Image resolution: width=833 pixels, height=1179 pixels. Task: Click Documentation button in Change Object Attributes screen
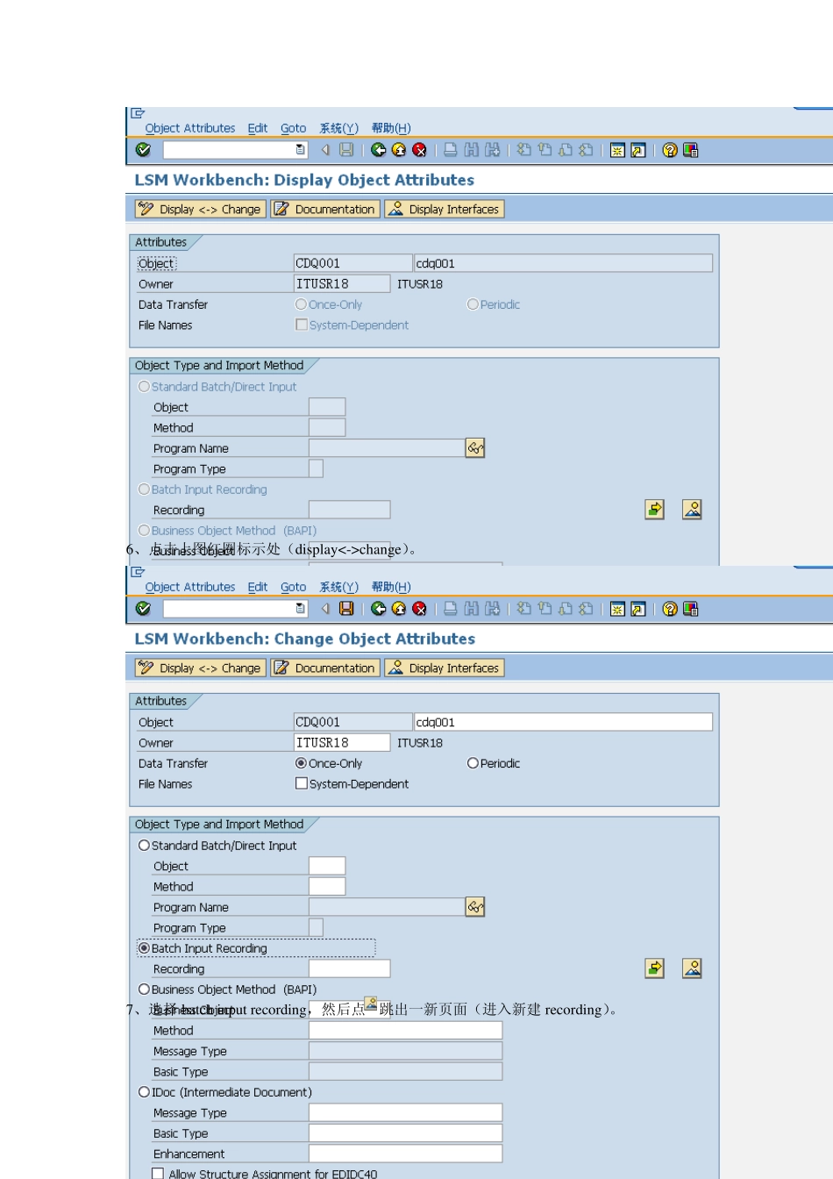[x=325, y=668]
